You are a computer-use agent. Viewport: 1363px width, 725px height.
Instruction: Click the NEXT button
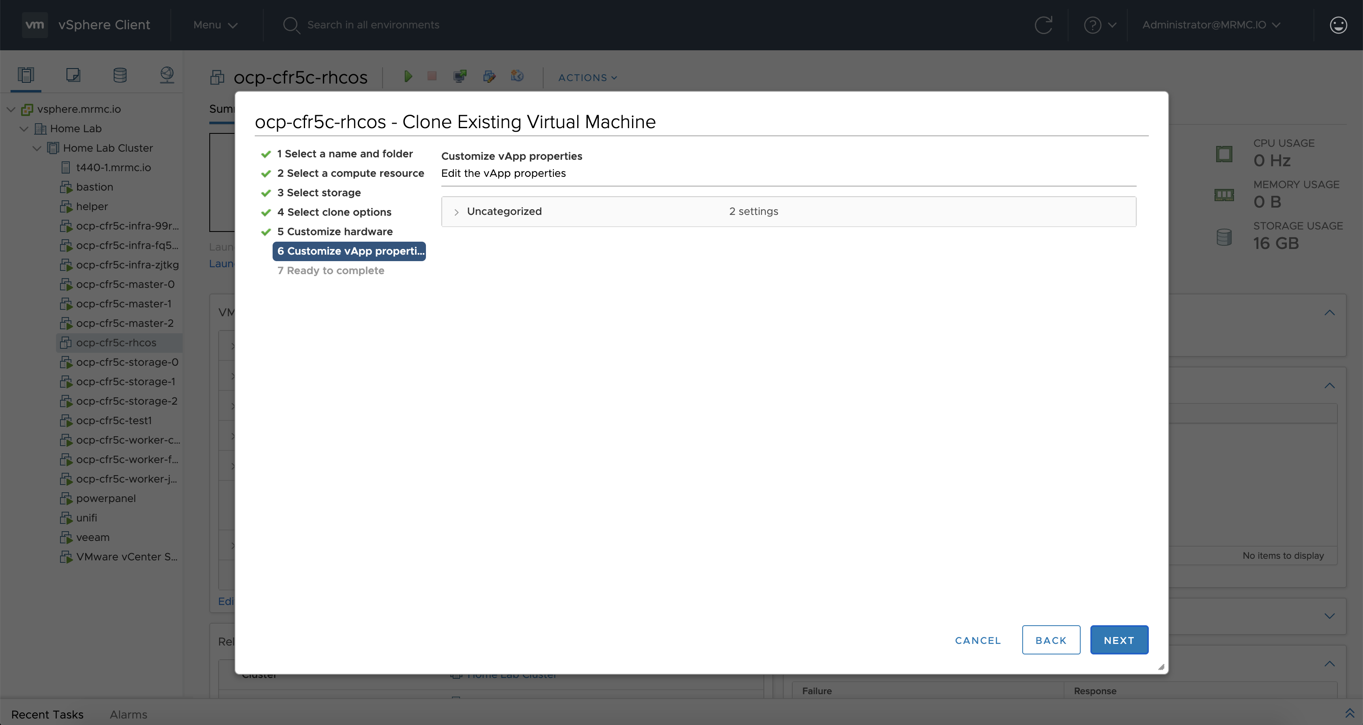pos(1119,640)
